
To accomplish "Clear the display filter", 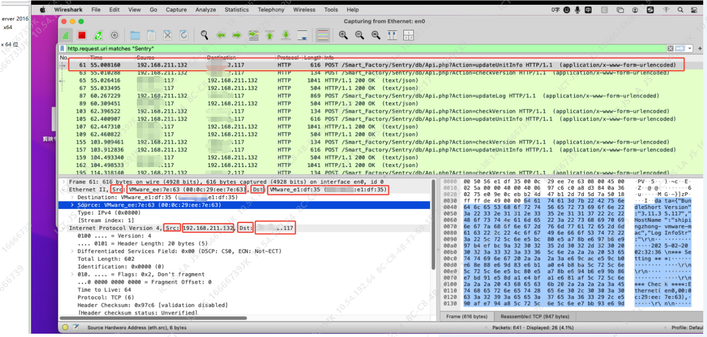I will (670, 48).
